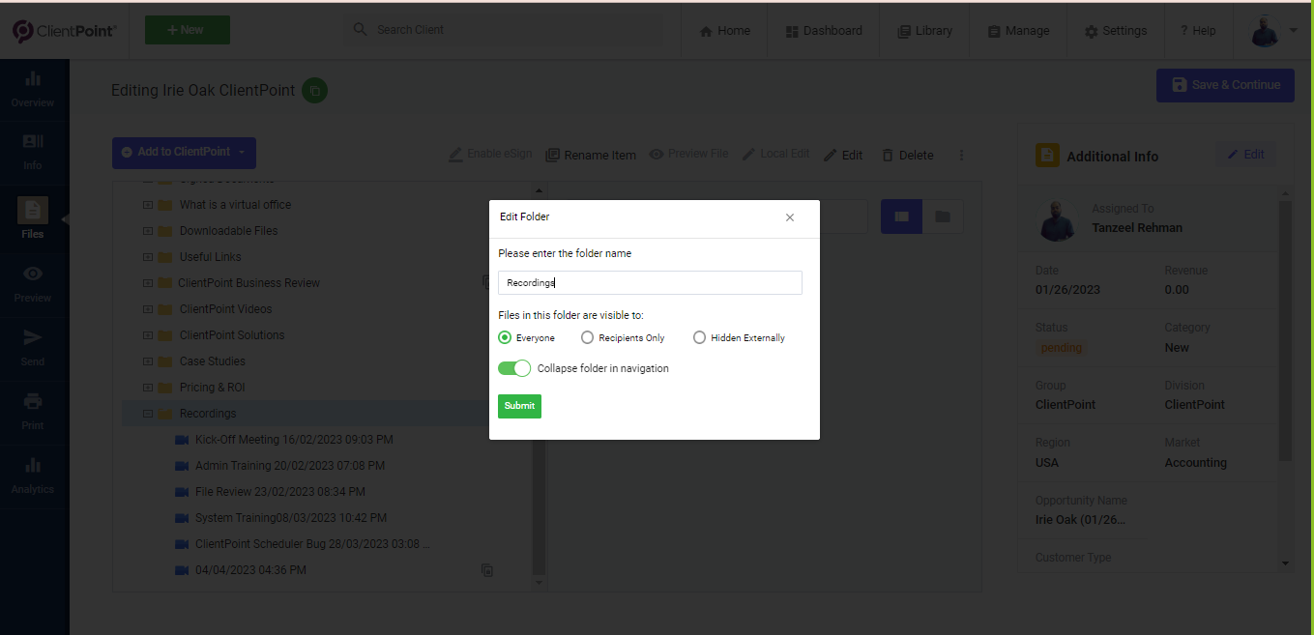The width and height of the screenshot is (1314, 635).
Task: Expand the Pricing & ROI folder
Action: (x=147, y=388)
